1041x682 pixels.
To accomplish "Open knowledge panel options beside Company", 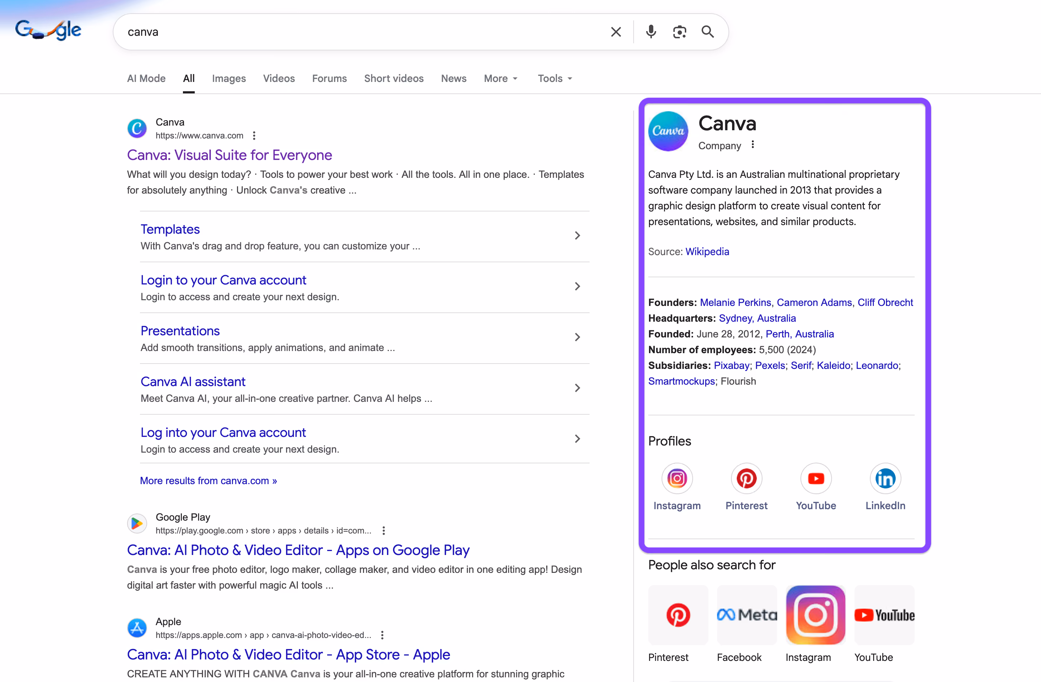I will coord(752,145).
